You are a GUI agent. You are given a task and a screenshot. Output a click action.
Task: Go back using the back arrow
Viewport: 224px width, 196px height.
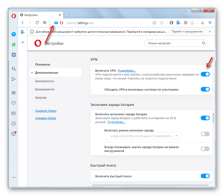pyautogui.click(x=23, y=23)
